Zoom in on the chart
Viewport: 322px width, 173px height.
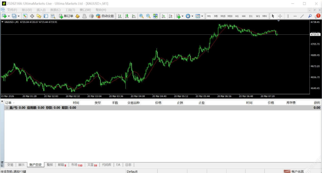tap(141, 16)
